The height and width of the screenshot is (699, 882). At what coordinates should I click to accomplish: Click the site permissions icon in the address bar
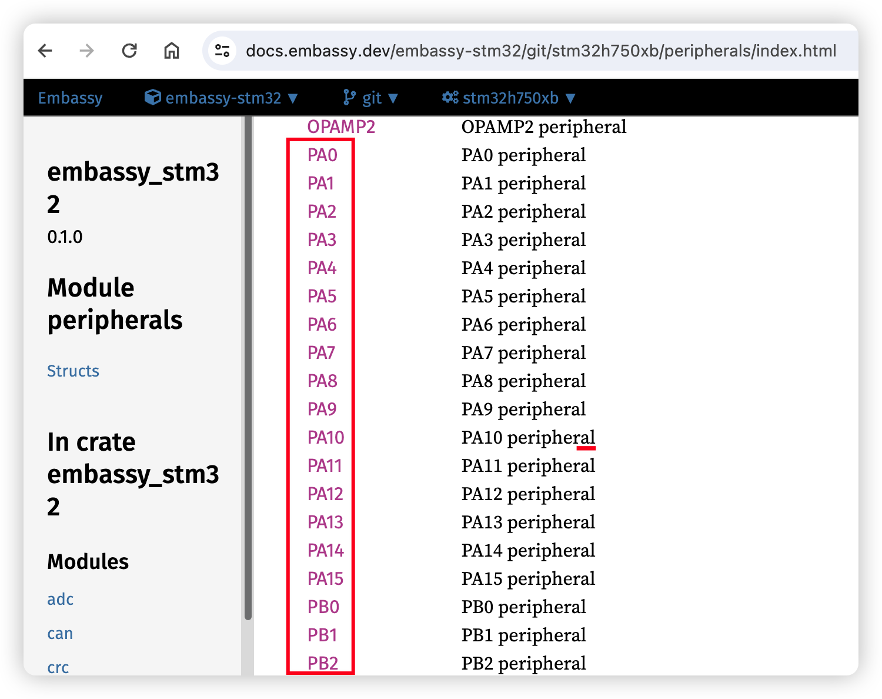[x=222, y=51]
